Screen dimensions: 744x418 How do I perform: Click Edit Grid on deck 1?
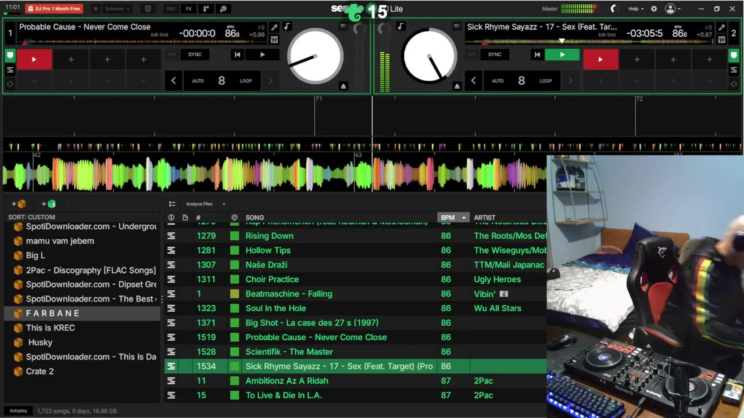(159, 35)
